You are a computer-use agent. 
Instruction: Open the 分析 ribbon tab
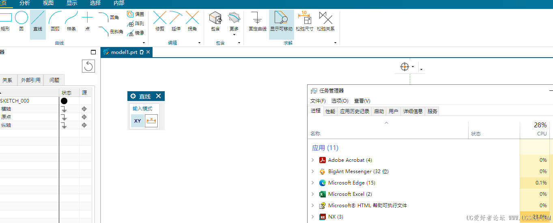[x=25, y=3]
